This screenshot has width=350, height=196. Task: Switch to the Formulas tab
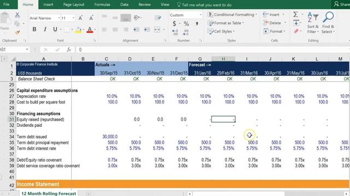click(102, 4)
